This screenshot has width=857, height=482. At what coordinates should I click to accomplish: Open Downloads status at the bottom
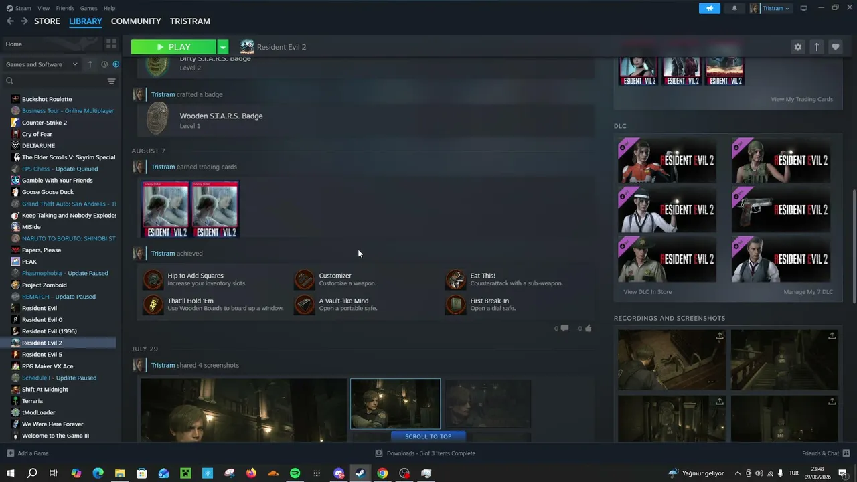(x=425, y=453)
